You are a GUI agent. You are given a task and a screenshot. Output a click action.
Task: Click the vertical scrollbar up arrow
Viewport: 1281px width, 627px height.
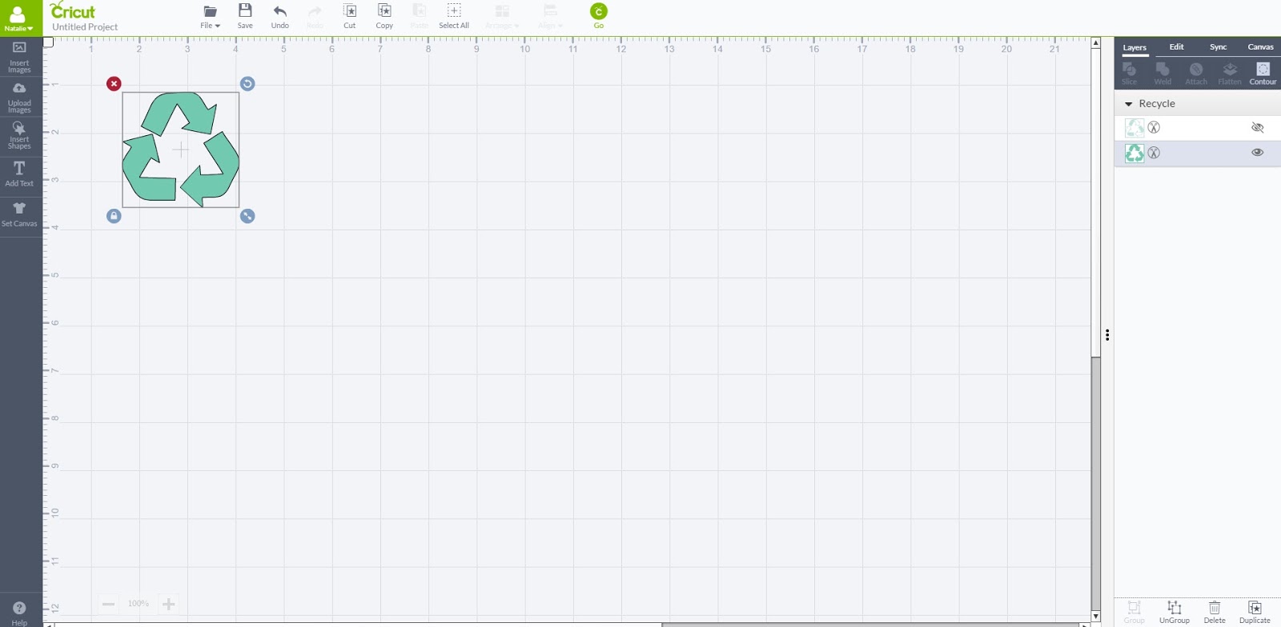tap(1095, 43)
